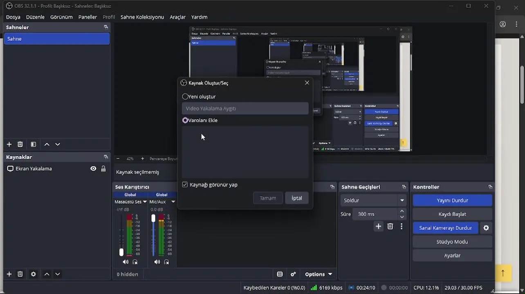Pop out the Sahne Geçişleri dock panel
Image resolution: width=525 pixels, height=294 pixels.
click(404, 187)
